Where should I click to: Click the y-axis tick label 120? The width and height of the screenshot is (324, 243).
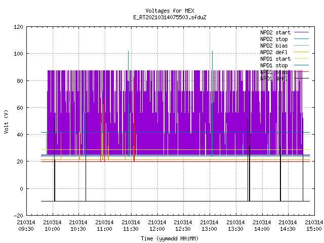[18, 27]
